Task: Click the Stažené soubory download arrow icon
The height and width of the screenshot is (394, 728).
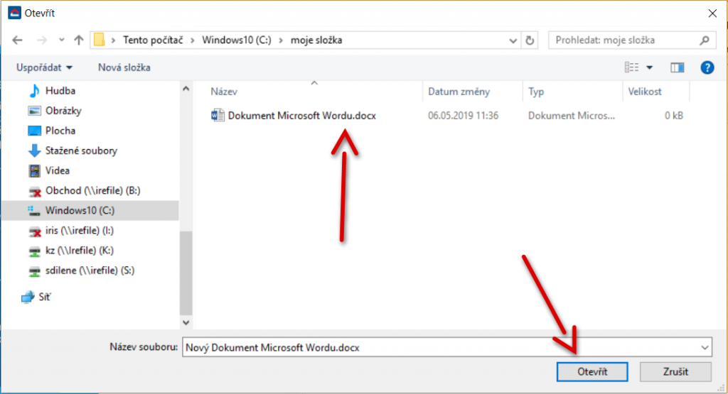Action: (x=34, y=151)
